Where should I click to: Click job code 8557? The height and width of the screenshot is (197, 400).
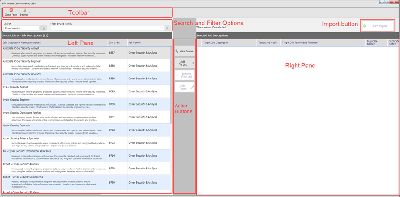click(112, 53)
